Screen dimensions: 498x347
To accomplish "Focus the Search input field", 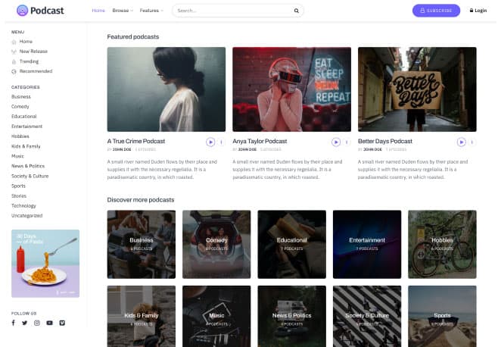I will click(x=231, y=11).
